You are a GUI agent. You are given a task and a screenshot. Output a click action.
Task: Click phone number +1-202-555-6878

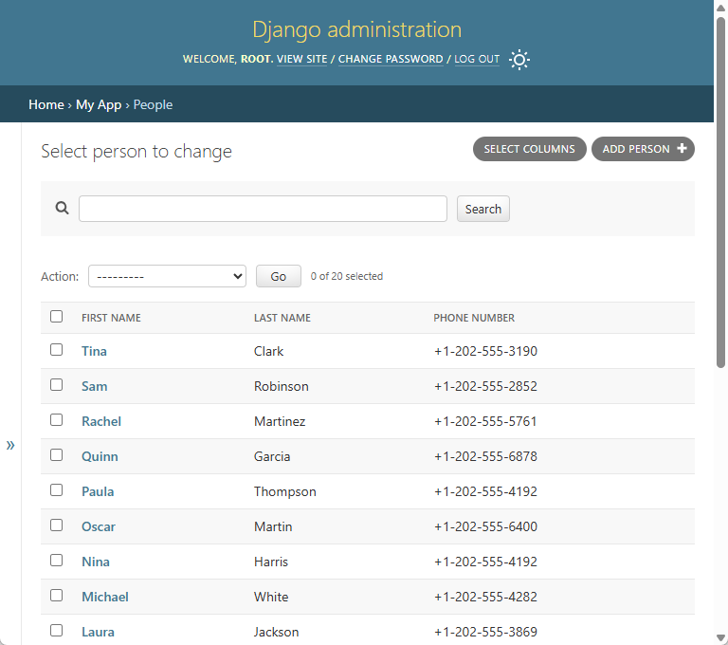(x=485, y=456)
